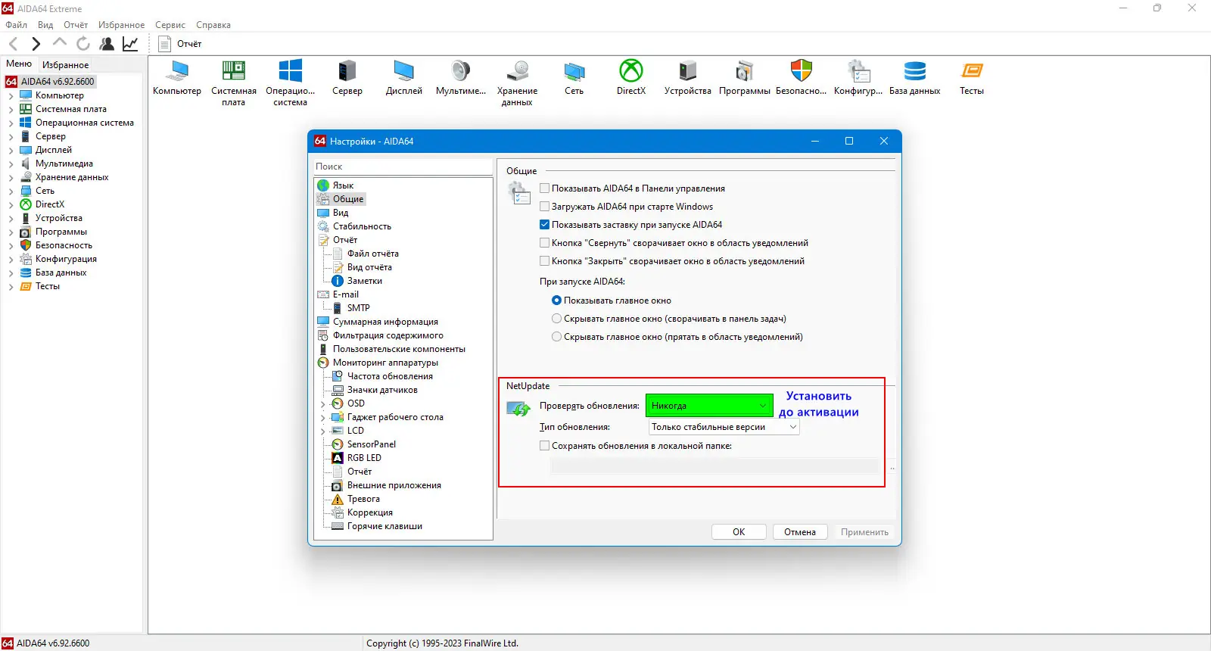The height and width of the screenshot is (651, 1211).
Task: Click the user icon in toolbar
Action: [107, 44]
